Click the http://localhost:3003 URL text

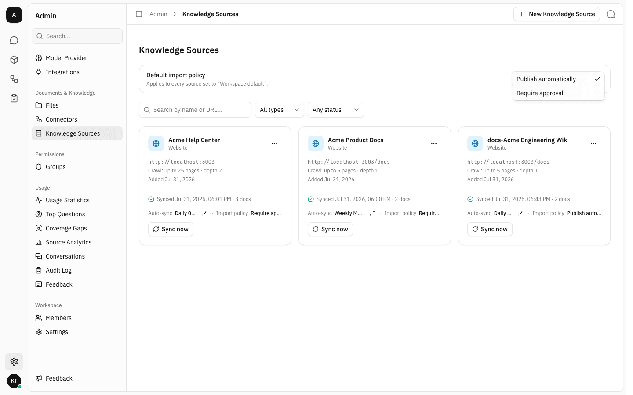[x=181, y=162]
